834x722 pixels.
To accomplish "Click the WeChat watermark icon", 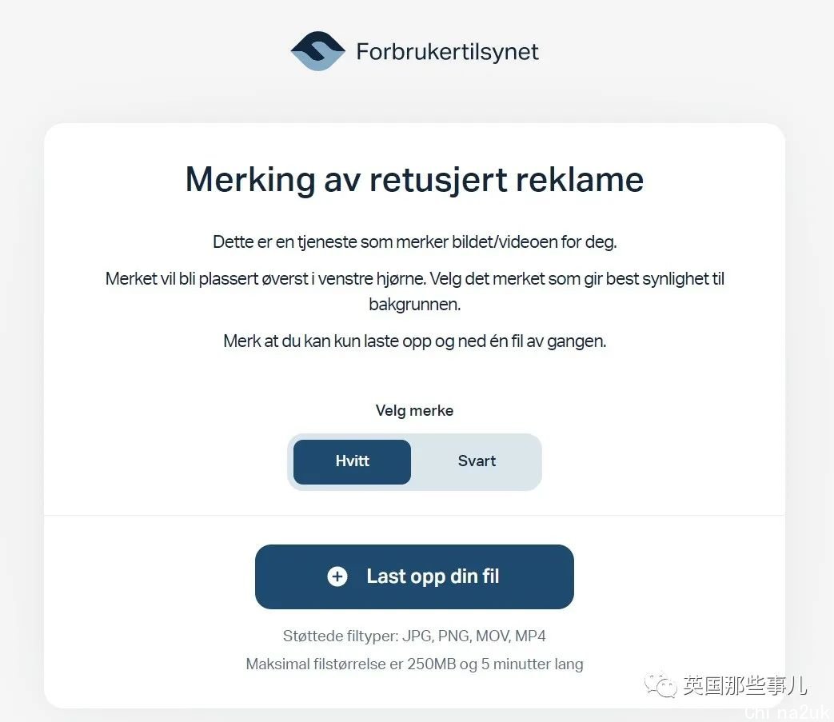I will [x=660, y=684].
